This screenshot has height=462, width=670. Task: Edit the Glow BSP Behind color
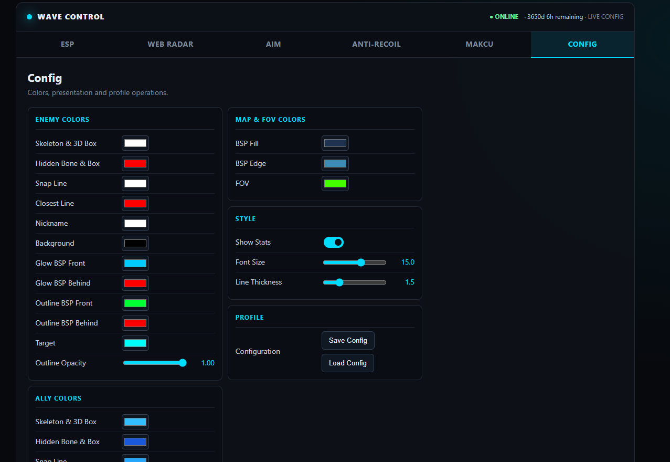pyautogui.click(x=135, y=283)
